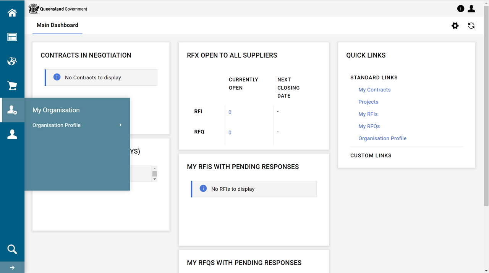The image size is (489, 273).
Task: Click the RFI currently open count
Action: [230, 112]
